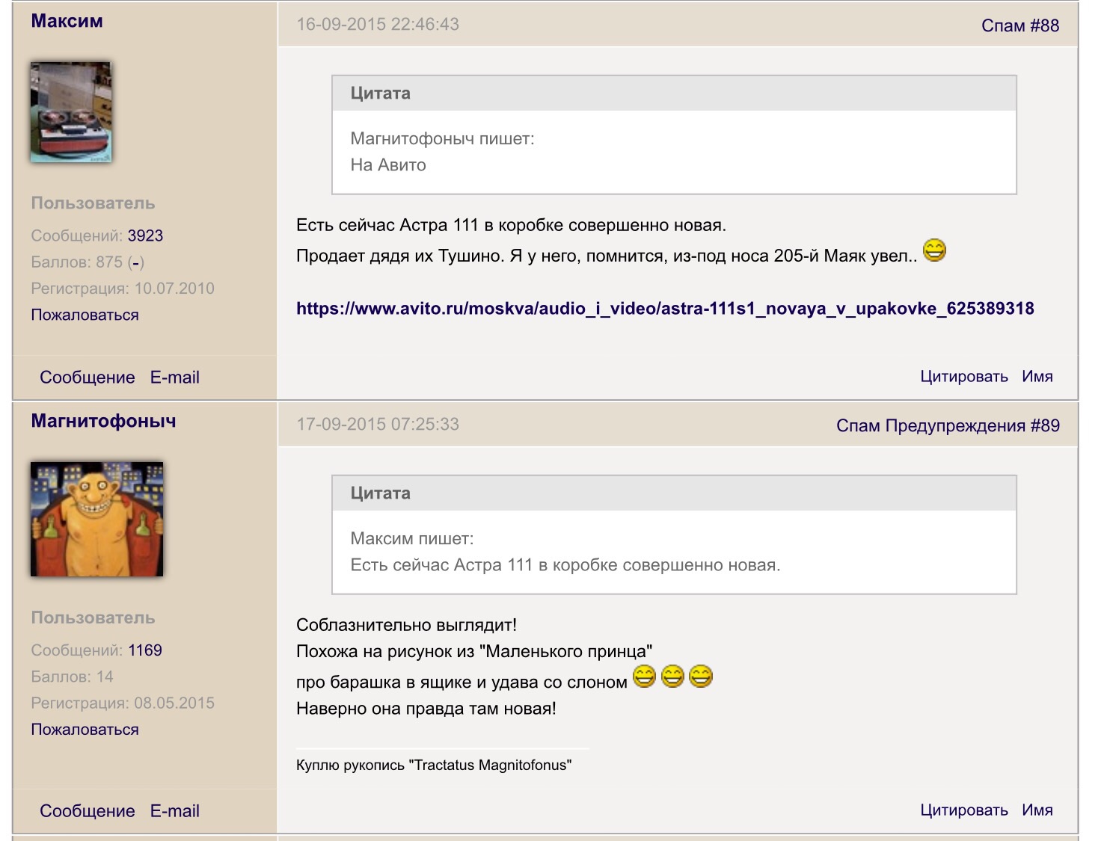Insert name via Имя under post #88
This screenshot has width=1107, height=841.
point(1037,377)
